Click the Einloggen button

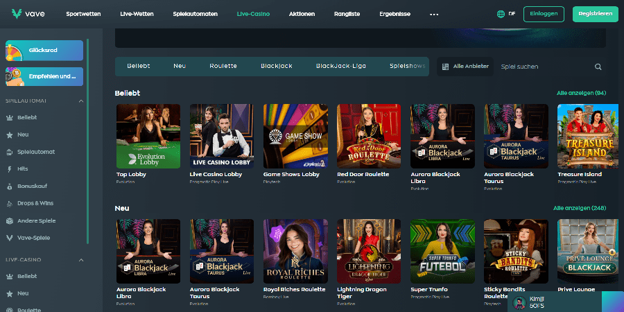[x=544, y=14]
